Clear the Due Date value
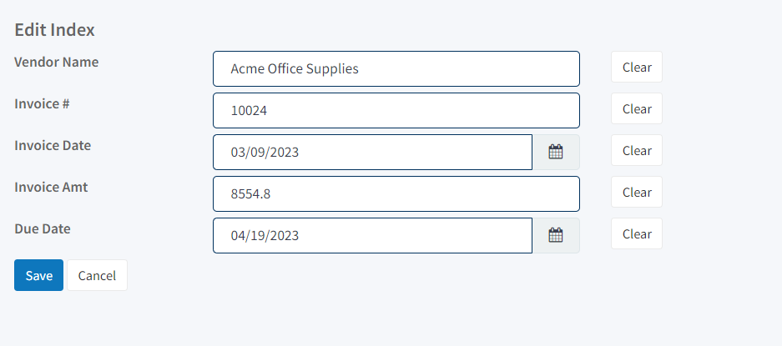782x346 pixels. tap(637, 233)
